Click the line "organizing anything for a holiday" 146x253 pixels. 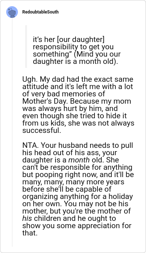click(x=78, y=197)
